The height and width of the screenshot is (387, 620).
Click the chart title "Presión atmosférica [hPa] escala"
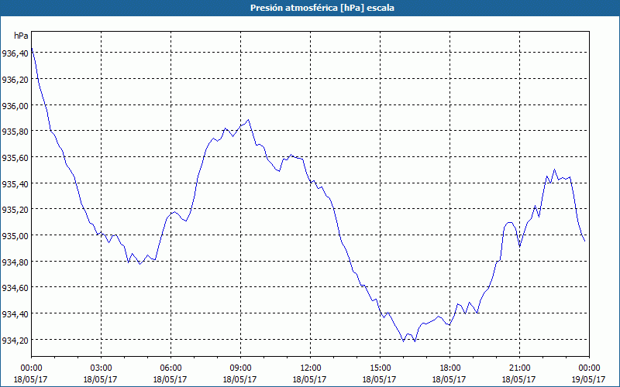click(310, 8)
